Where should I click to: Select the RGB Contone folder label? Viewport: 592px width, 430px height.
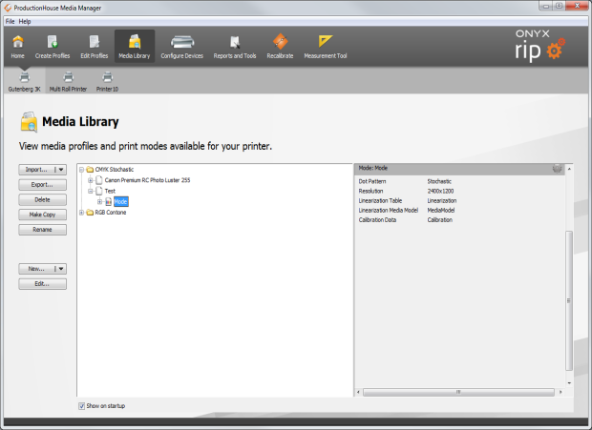coord(111,213)
